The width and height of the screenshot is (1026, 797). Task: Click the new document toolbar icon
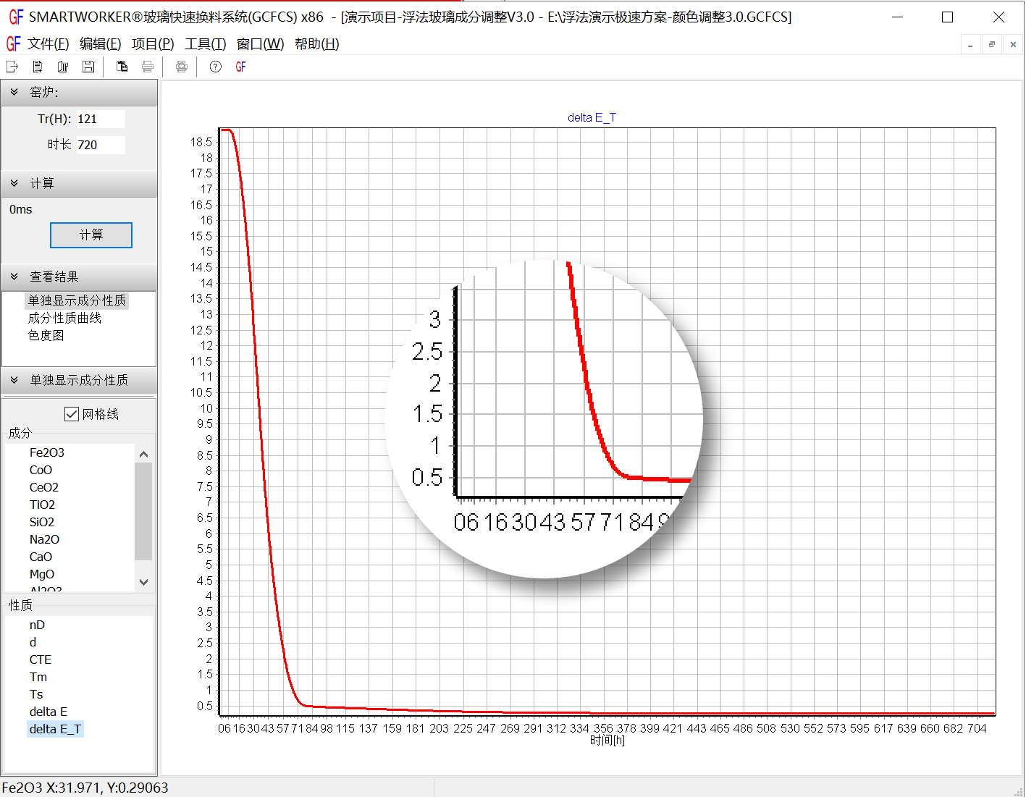[x=38, y=67]
